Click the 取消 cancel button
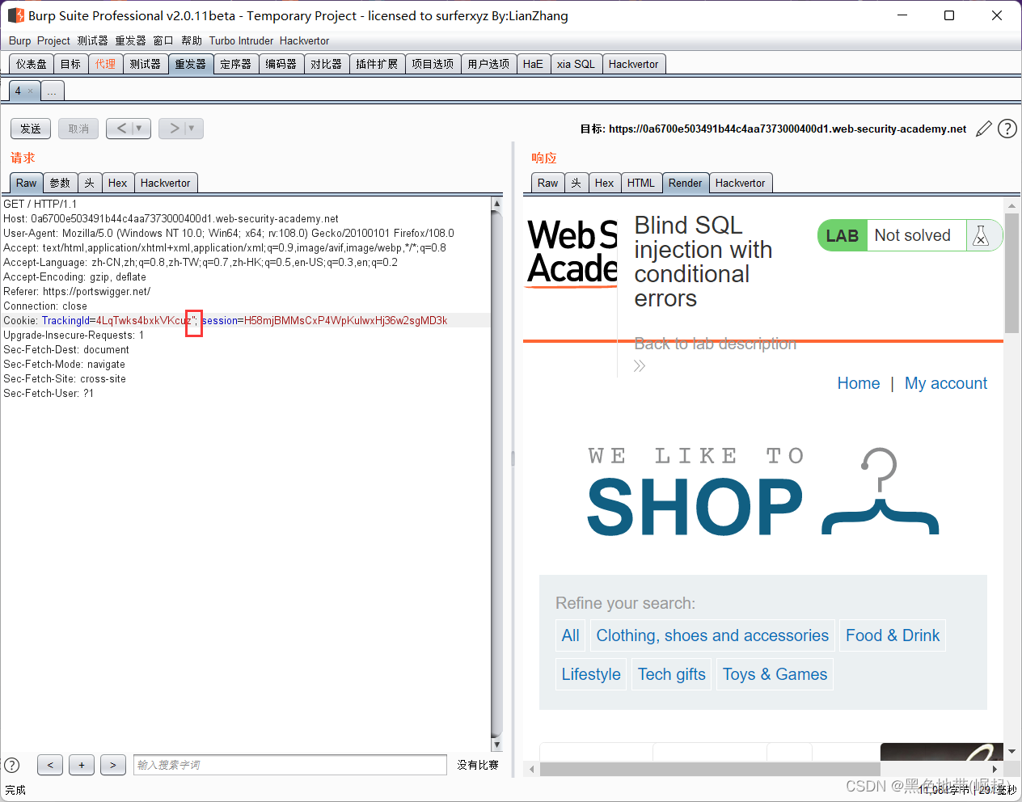1022x802 pixels. [x=78, y=129]
